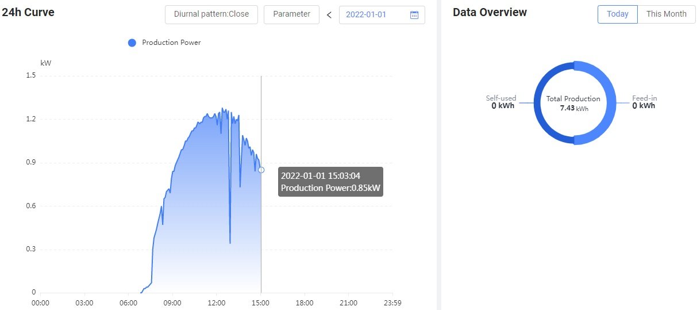Click the 09:00 x-axis time label
This screenshot has width=697, height=310.
click(172, 303)
